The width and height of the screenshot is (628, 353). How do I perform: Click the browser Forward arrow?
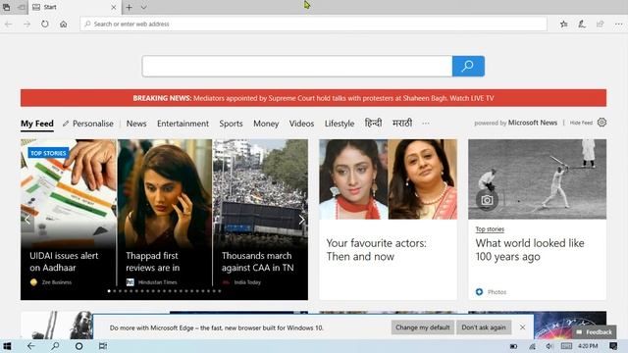point(26,24)
